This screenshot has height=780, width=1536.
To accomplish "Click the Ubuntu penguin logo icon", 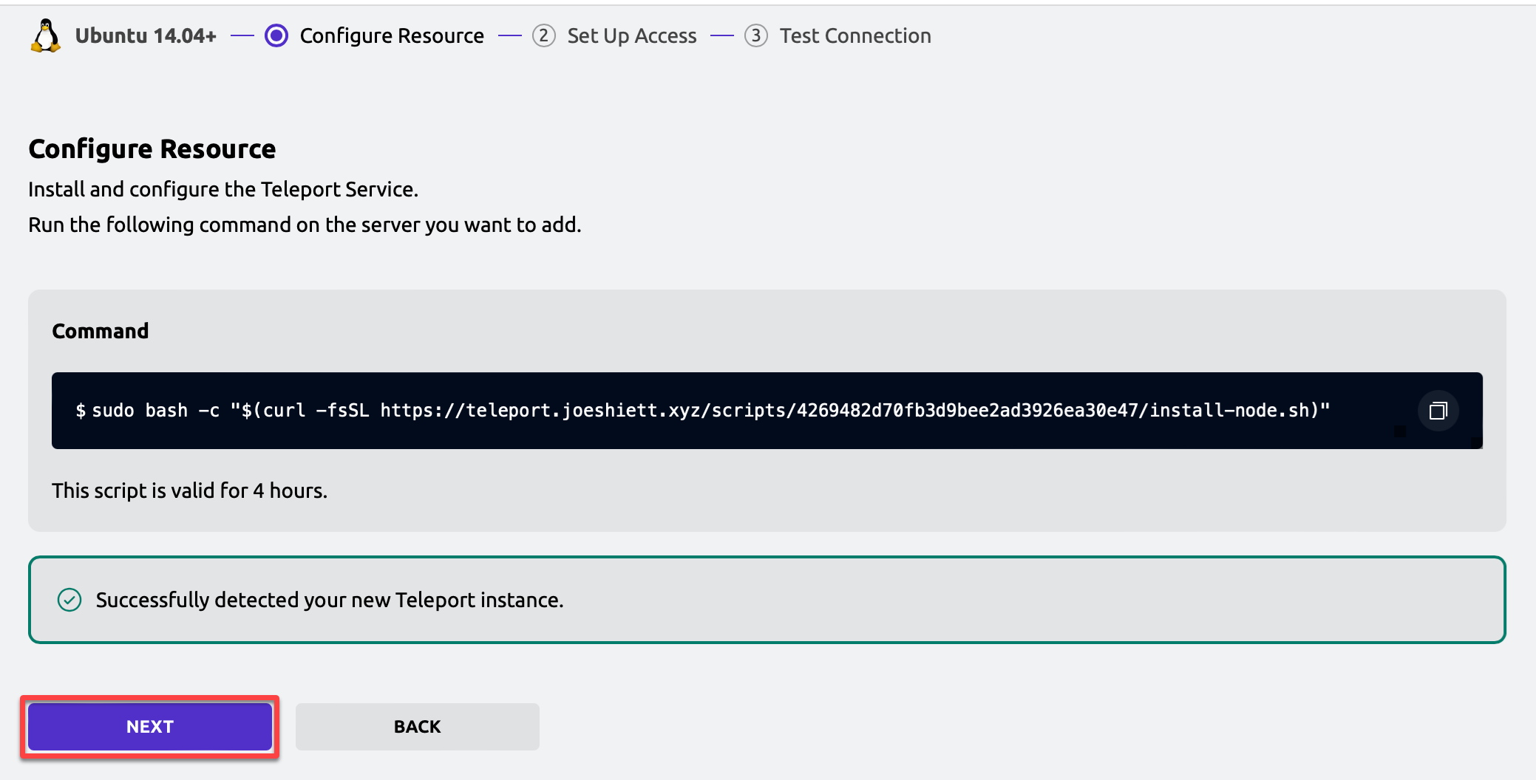I will (46, 35).
